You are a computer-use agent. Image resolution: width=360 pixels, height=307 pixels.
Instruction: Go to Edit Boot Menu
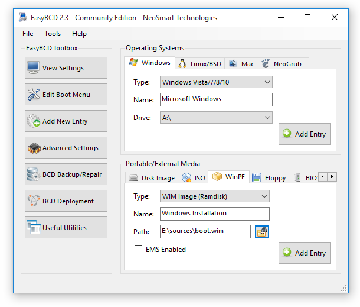(66, 95)
